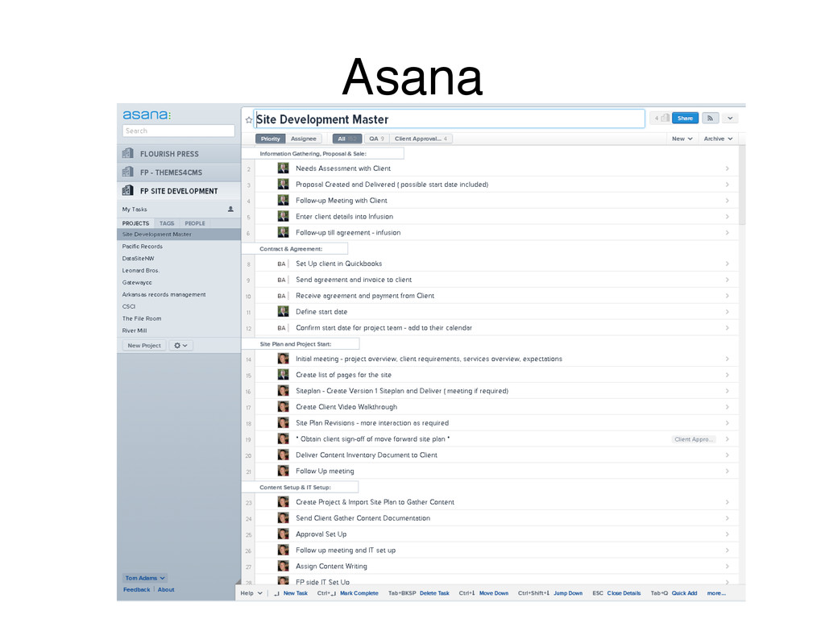The width and height of the screenshot is (825, 619).
Task: Open the RSS feed icon button
Action: click(x=711, y=118)
